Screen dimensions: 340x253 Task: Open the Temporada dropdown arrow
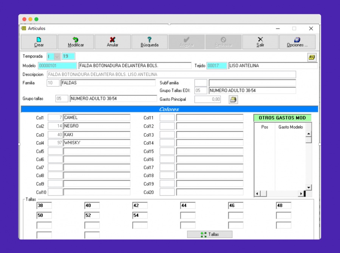click(57, 57)
